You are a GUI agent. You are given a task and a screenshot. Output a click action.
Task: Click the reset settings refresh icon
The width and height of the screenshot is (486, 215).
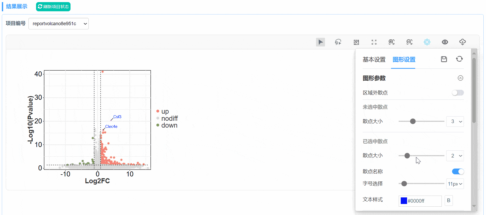click(x=459, y=59)
